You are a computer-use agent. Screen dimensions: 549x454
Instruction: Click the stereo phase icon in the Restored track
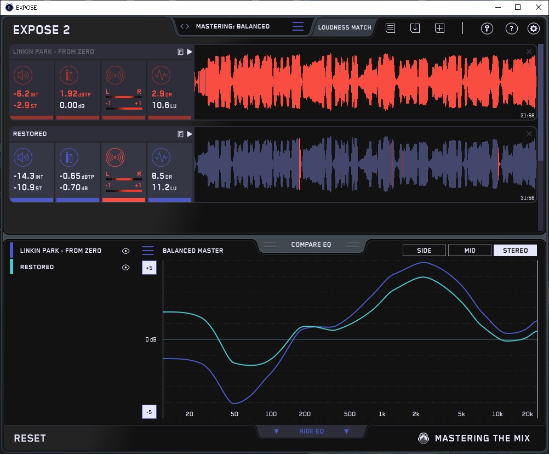point(115,157)
